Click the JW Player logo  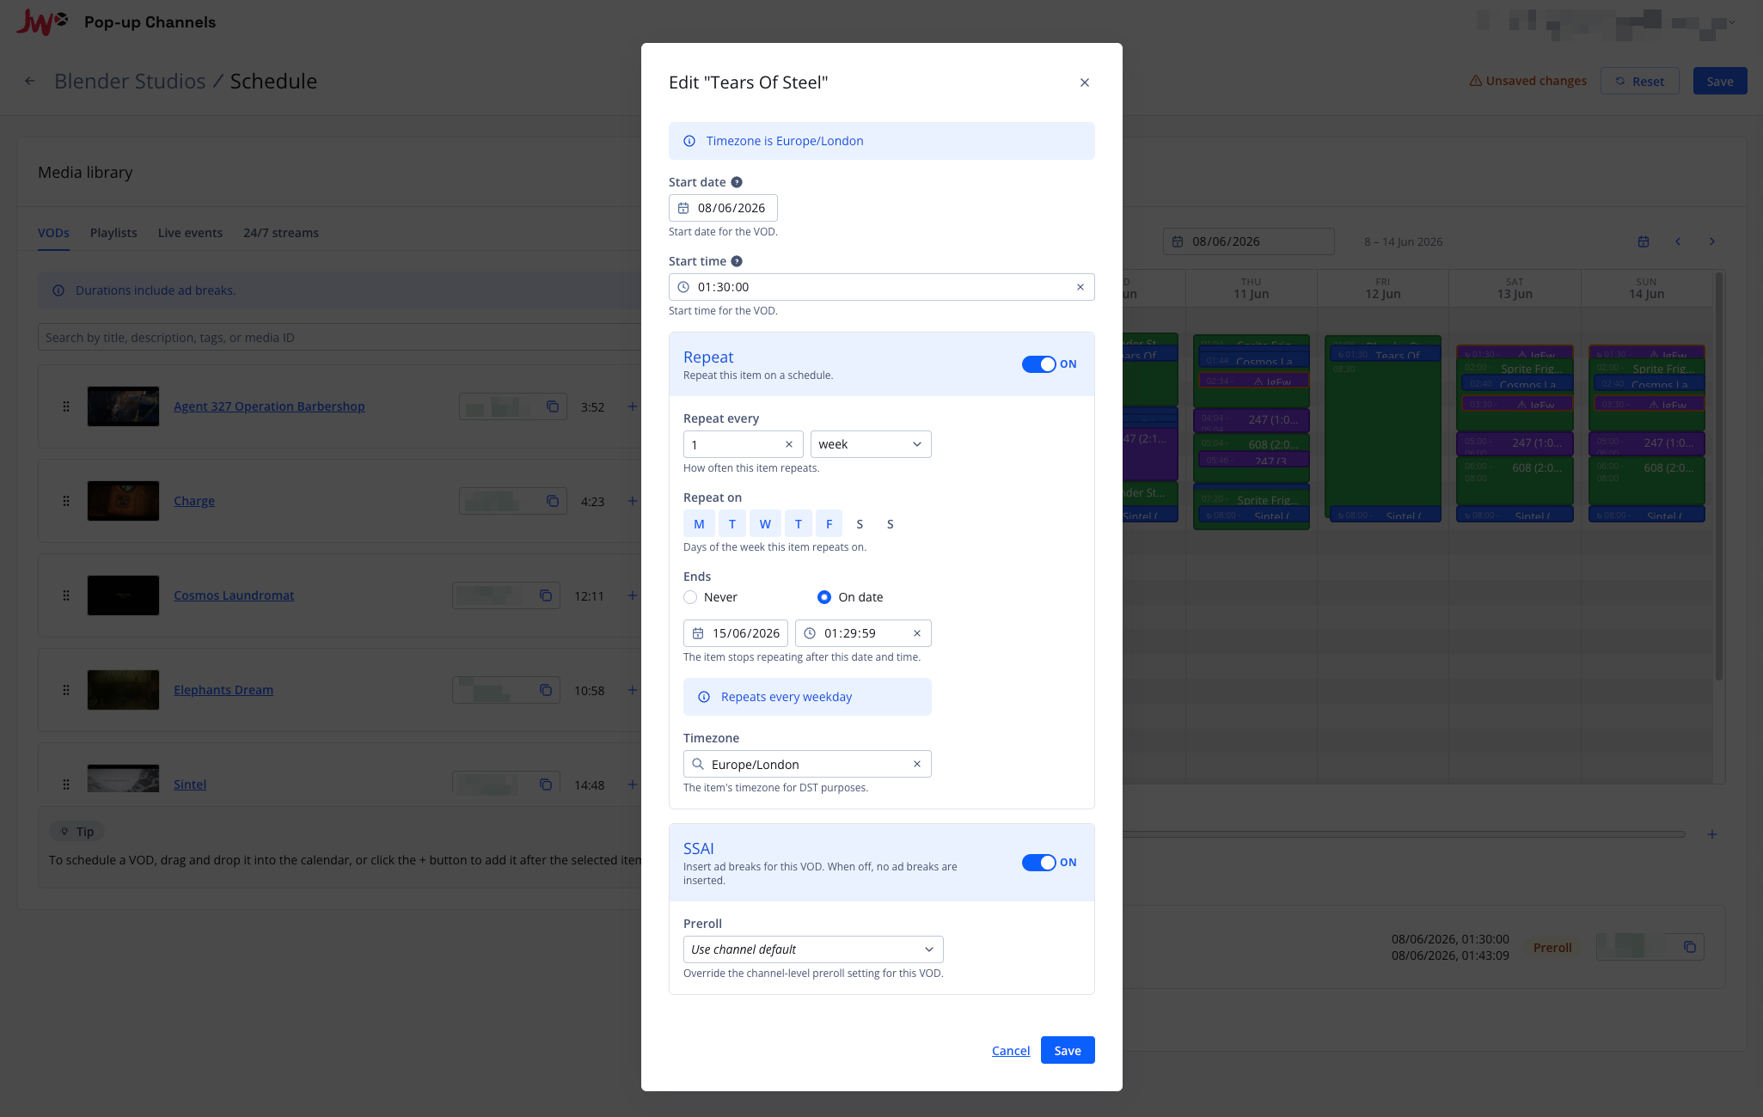coord(41,21)
